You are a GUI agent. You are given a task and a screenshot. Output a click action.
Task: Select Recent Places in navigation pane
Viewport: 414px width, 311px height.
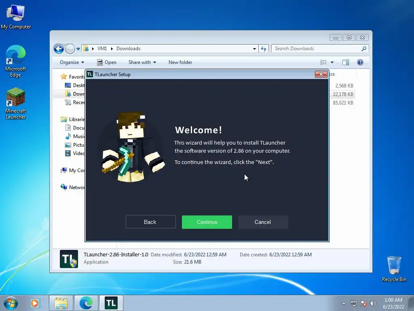pyautogui.click(x=75, y=102)
